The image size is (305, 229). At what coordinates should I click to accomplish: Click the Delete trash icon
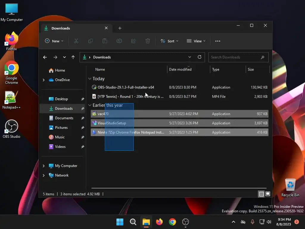tap(148, 41)
